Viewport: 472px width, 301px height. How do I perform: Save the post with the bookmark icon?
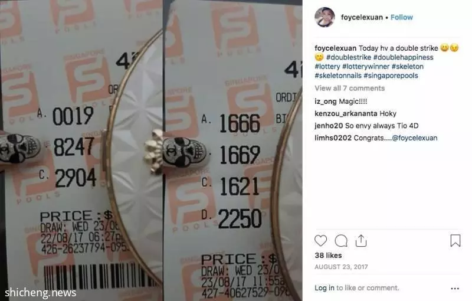tap(455, 241)
